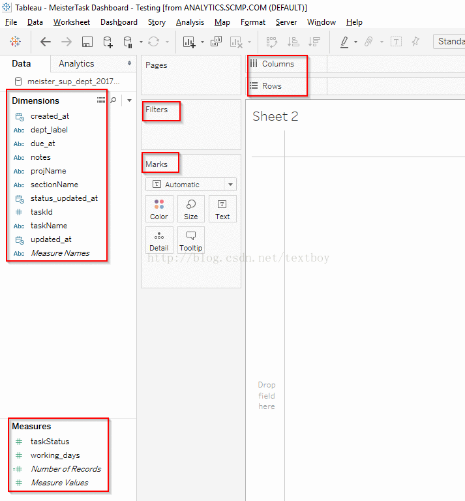Open the Highlight dropdown arrow
The height and width of the screenshot is (501, 465).
point(355,42)
